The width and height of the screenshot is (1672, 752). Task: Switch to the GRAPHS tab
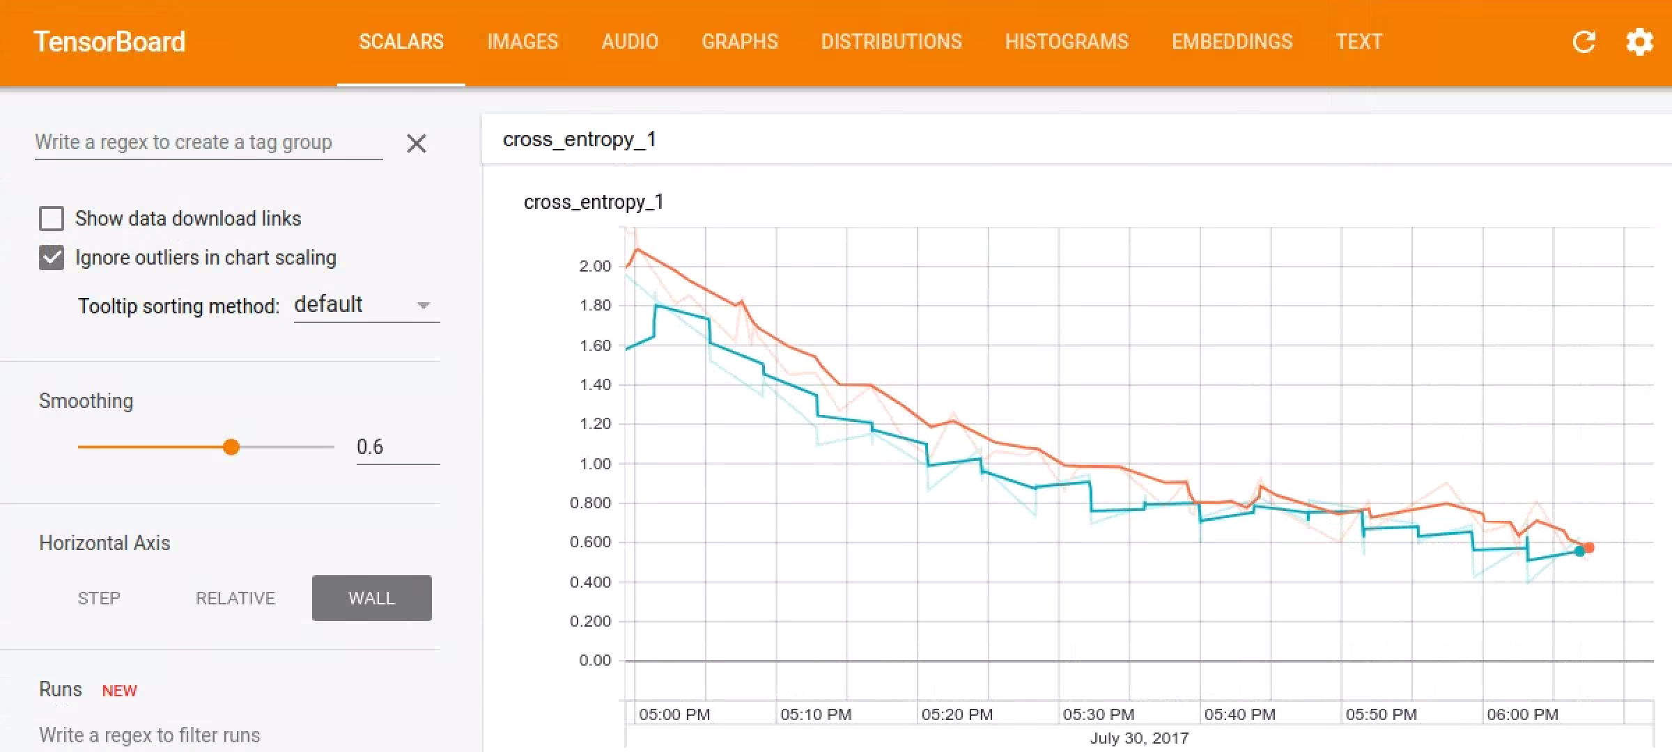pyautogui.click(x=740, y=42)
